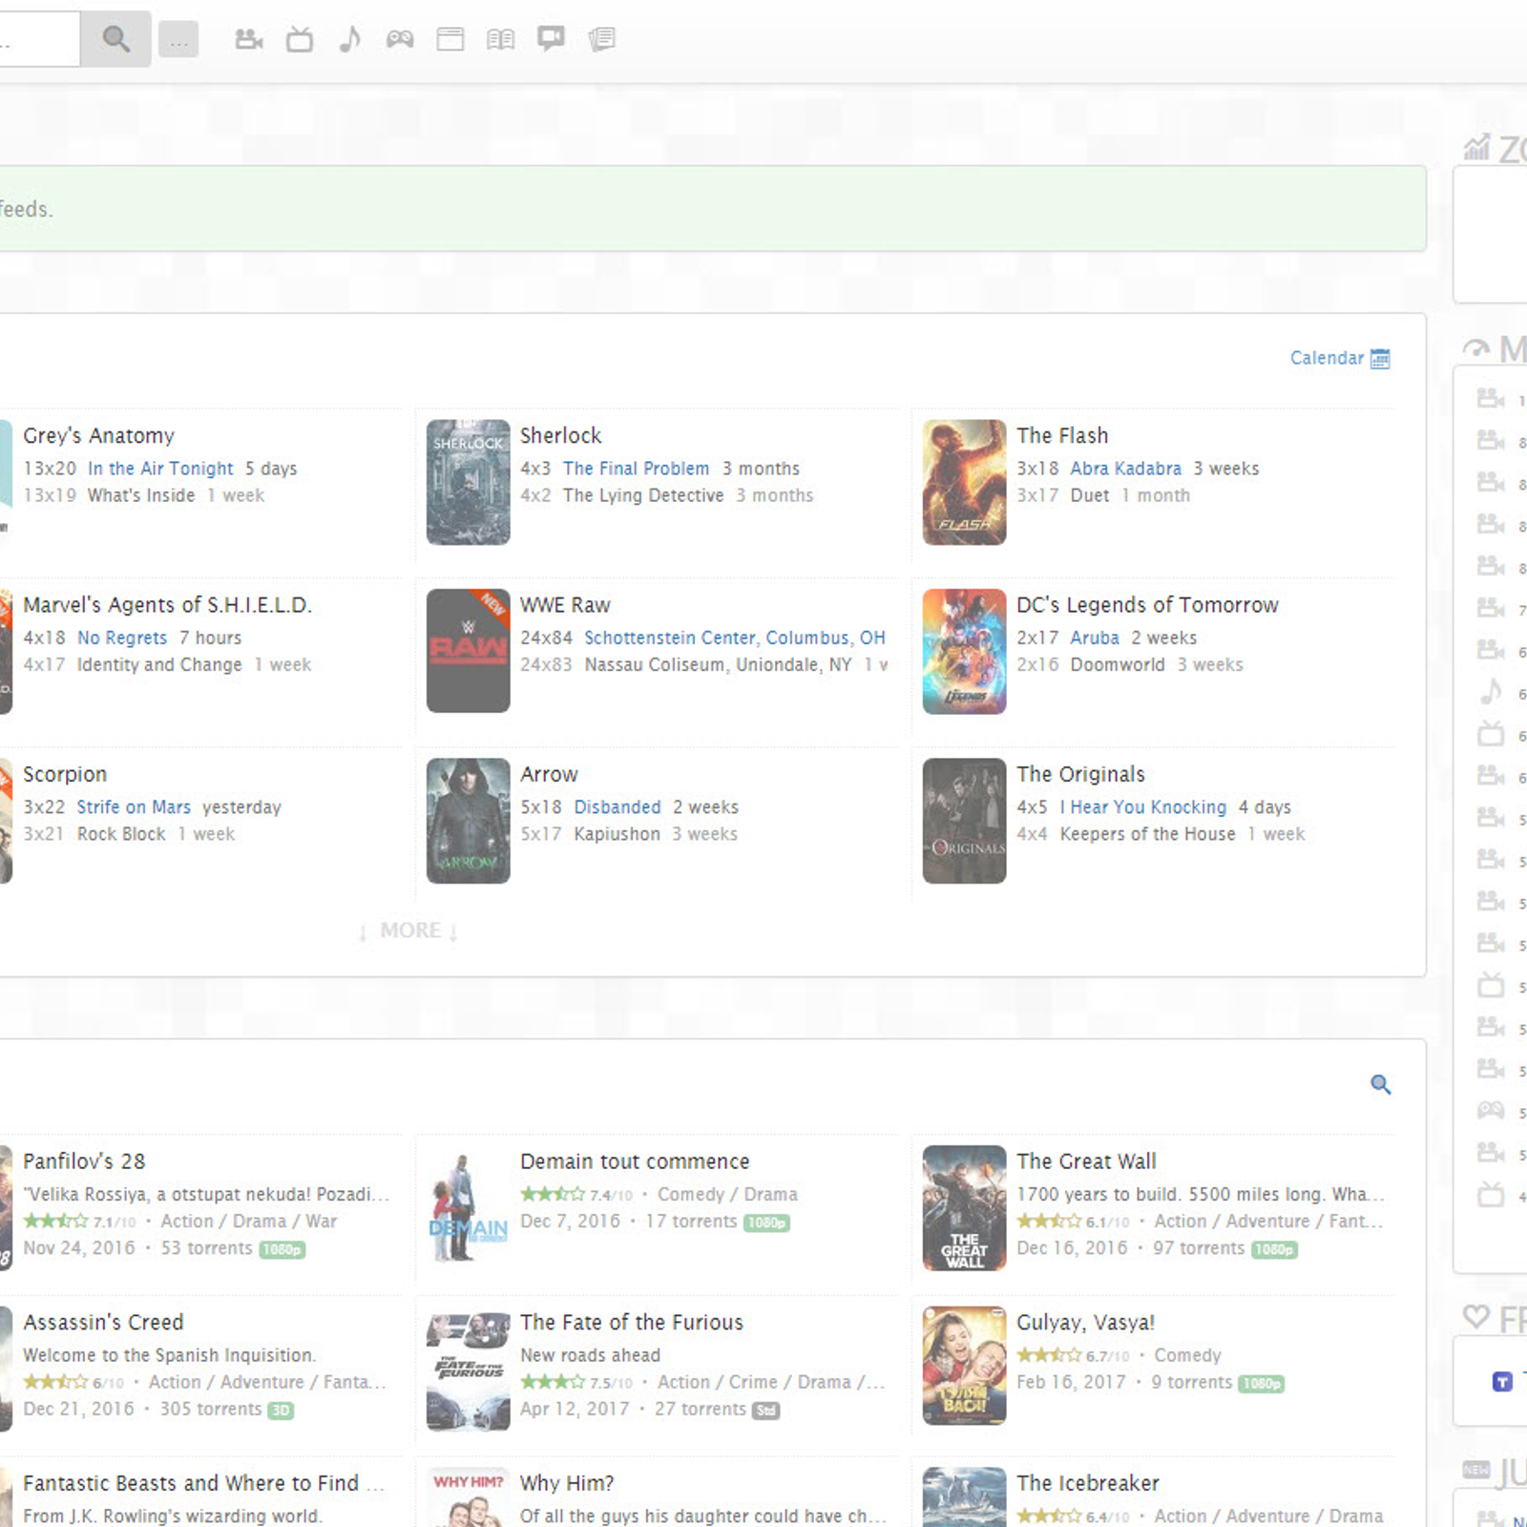The width and height of the screenshot is (1527, 1527).
Task: Open The Flash poster thumbnail
Action: pos(964,482)
